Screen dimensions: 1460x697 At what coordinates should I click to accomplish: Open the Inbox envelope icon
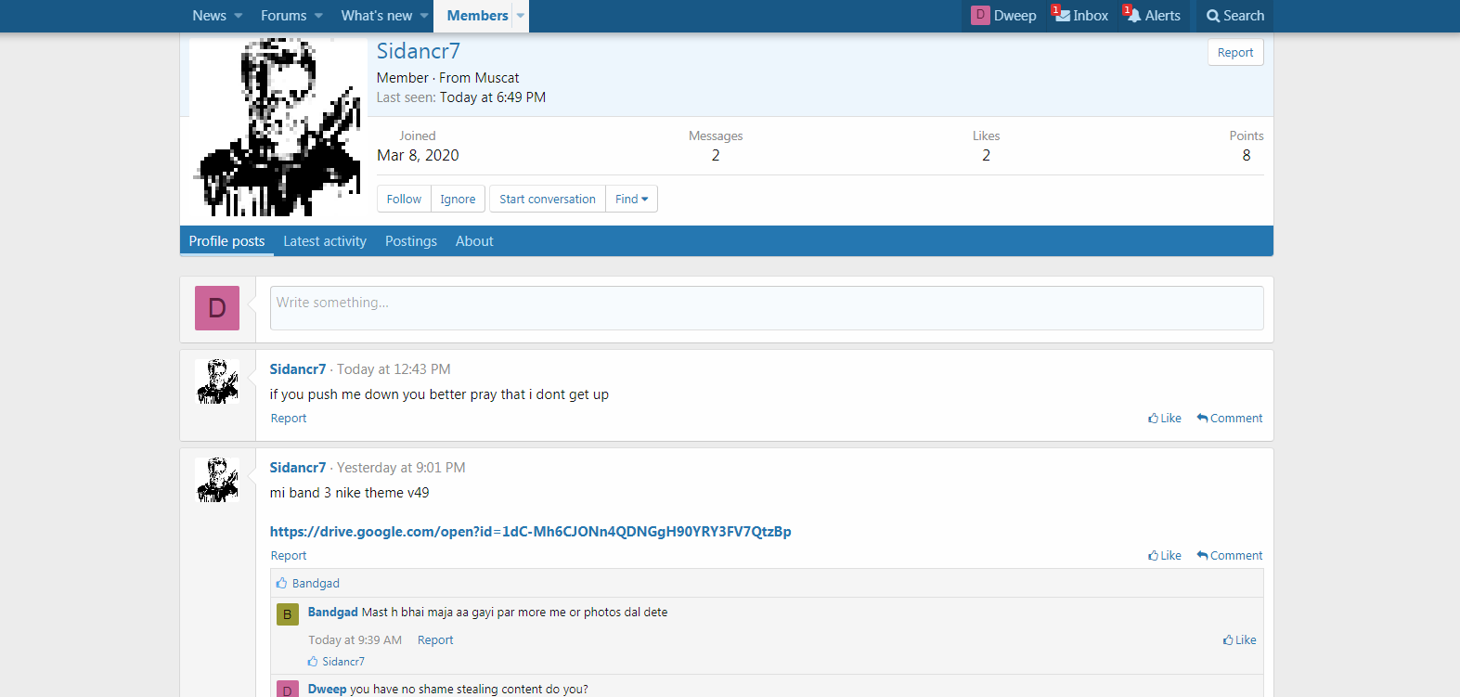1064,16
